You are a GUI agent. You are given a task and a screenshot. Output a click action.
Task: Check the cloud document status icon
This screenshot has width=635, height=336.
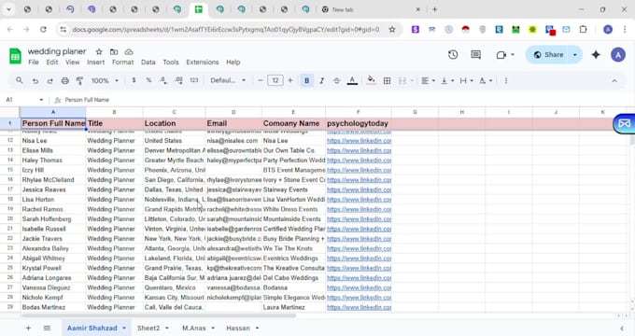[129, 52]
